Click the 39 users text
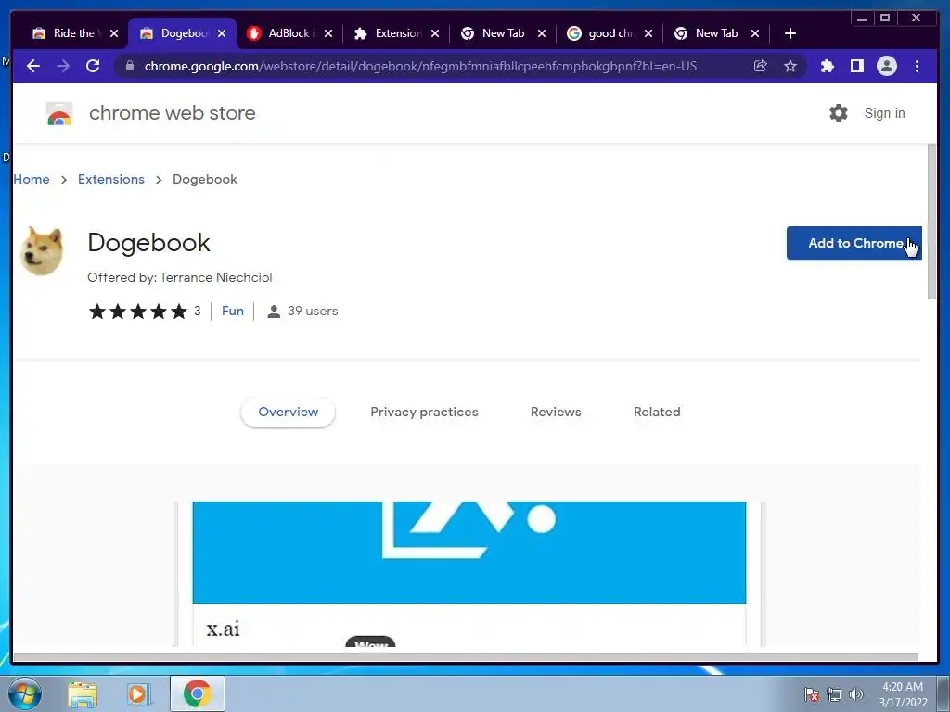950x712 pixels. (x=313, y=311)
